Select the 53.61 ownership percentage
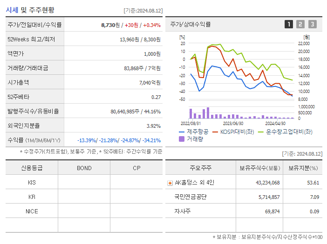The height and width of the screenshot is (244, 327). [313, 183]
